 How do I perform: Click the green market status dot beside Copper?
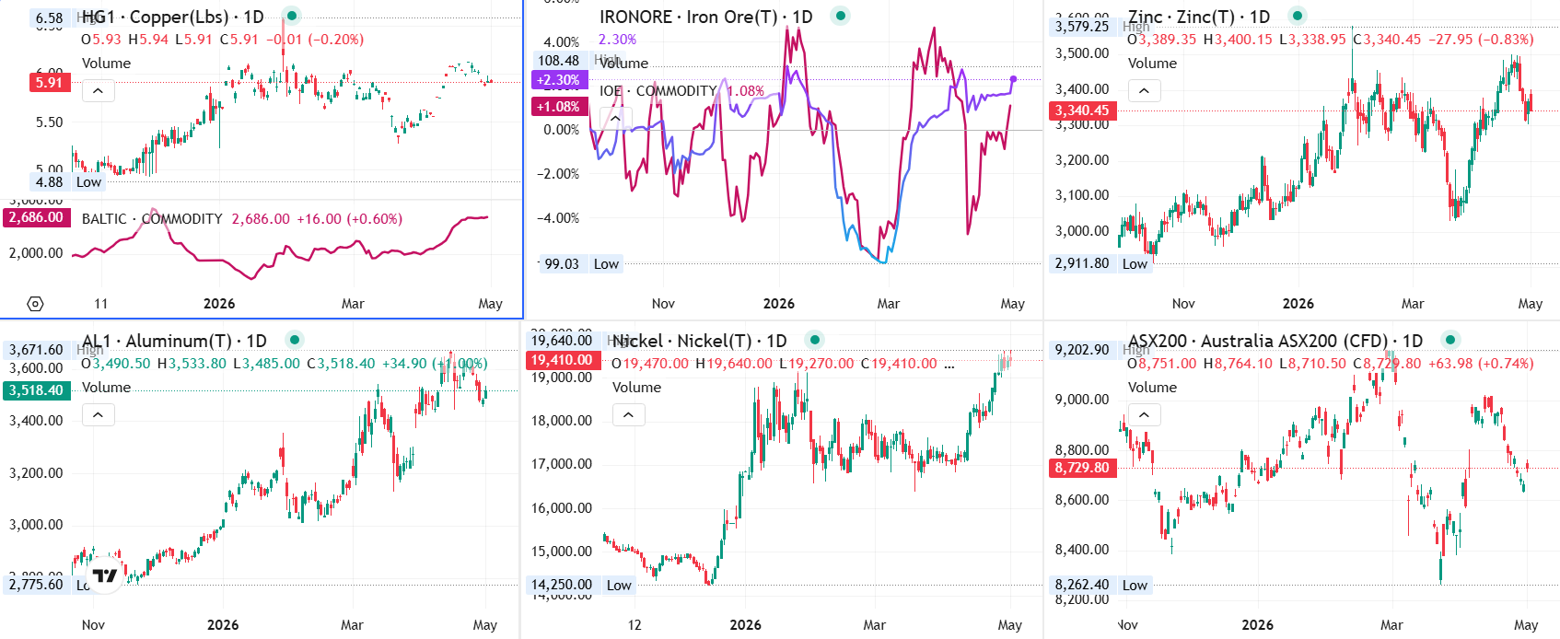click(291, 16)
